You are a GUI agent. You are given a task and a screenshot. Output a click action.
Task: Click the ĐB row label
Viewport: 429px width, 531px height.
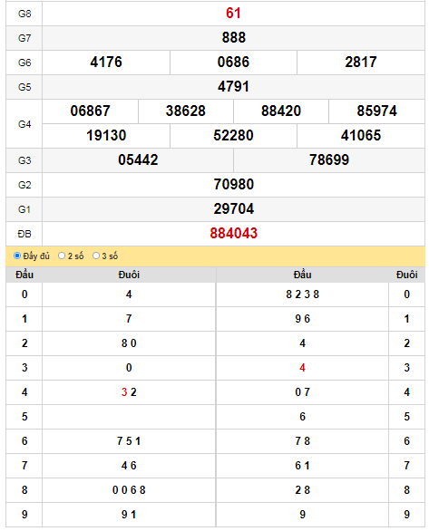click(24, 234)
